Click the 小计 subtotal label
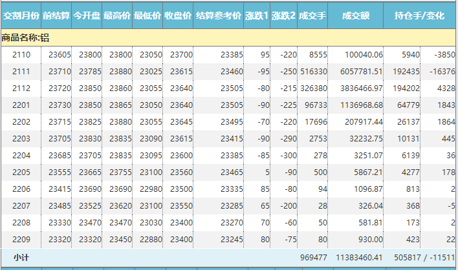458x270 pixels. [21, 257]
